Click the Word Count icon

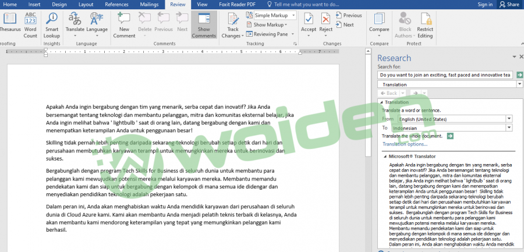coord(30,19)
